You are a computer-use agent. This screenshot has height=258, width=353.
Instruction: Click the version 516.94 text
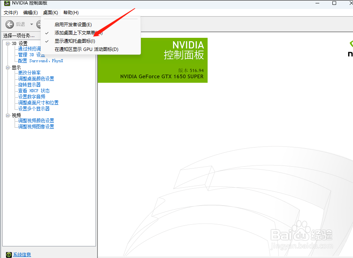coord(191,70)
